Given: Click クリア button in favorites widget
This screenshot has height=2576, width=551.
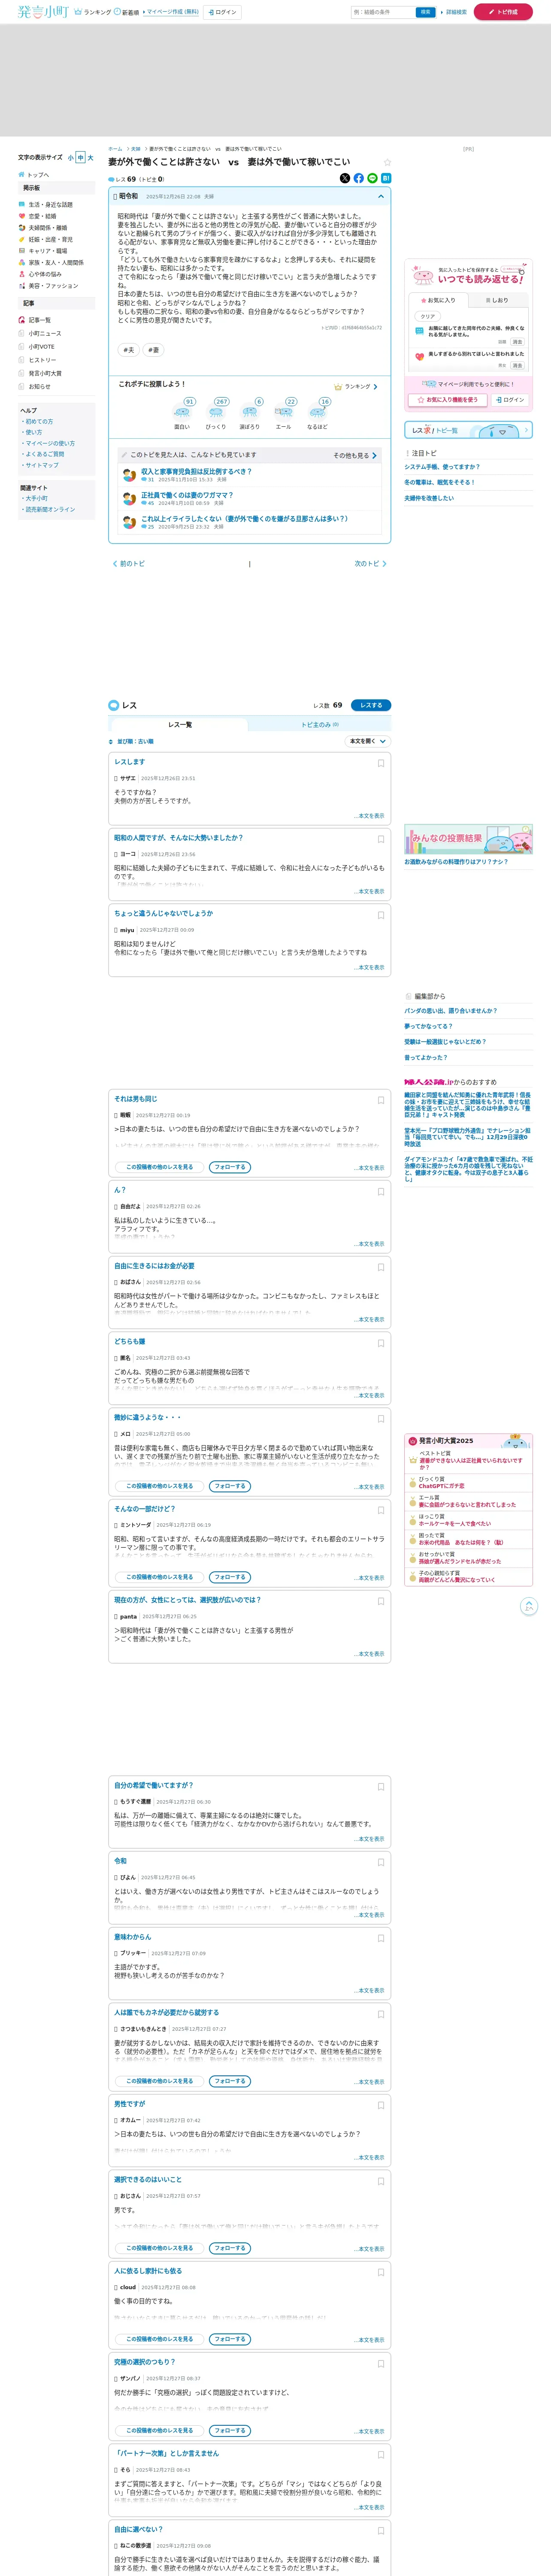Looking at the screenshot, I should pos(427,316).
